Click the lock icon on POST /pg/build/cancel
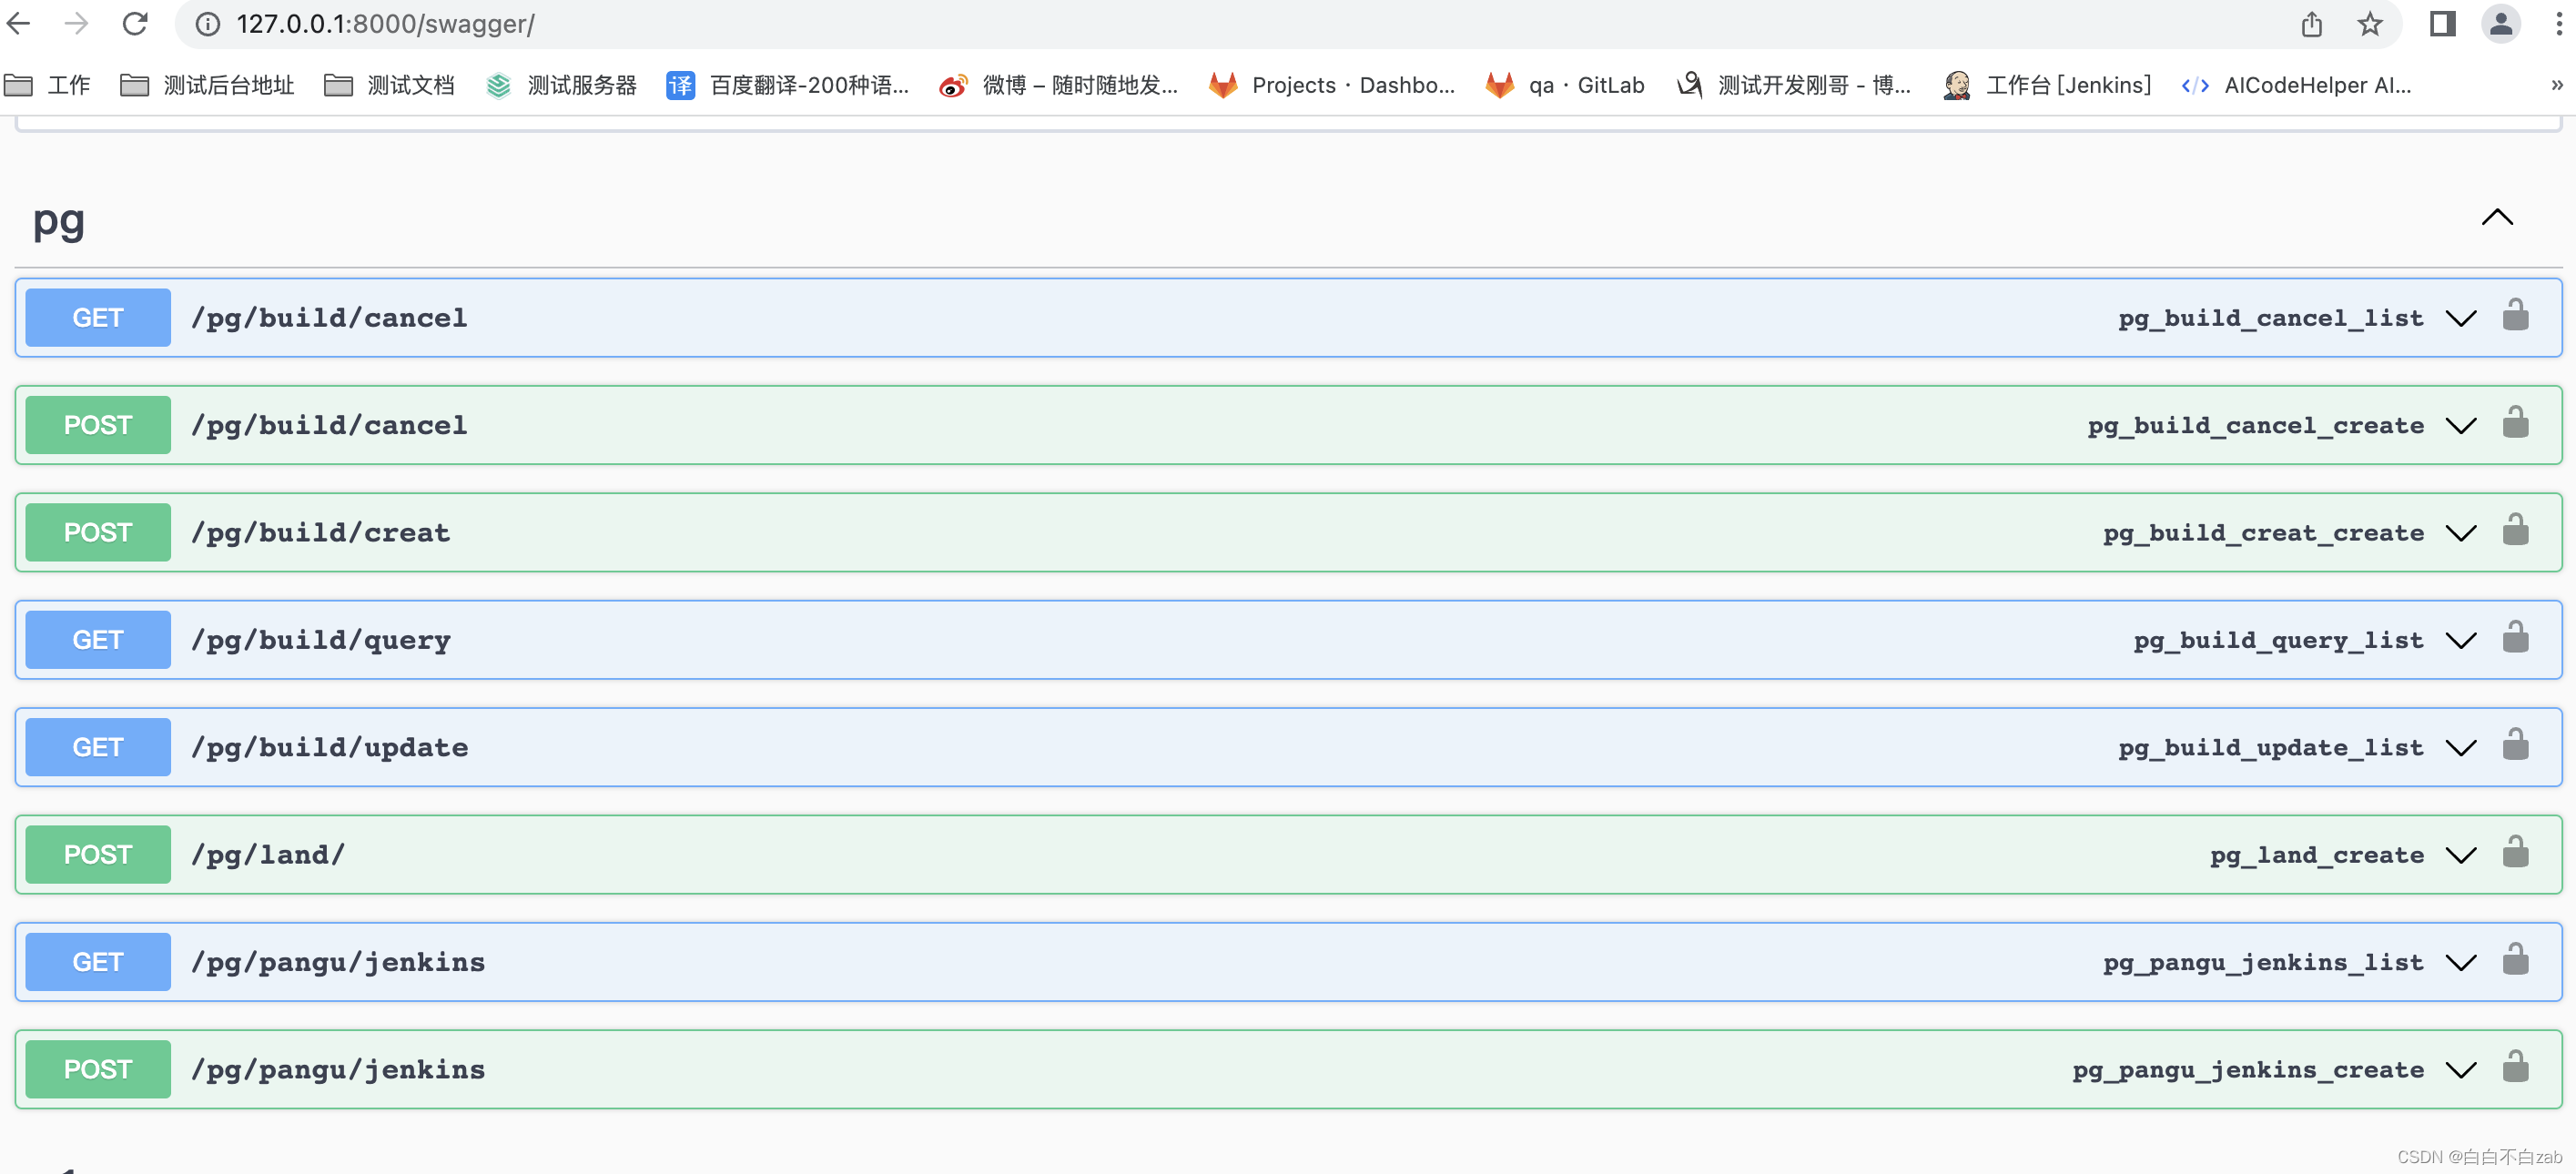 (x=2516, y=422)
